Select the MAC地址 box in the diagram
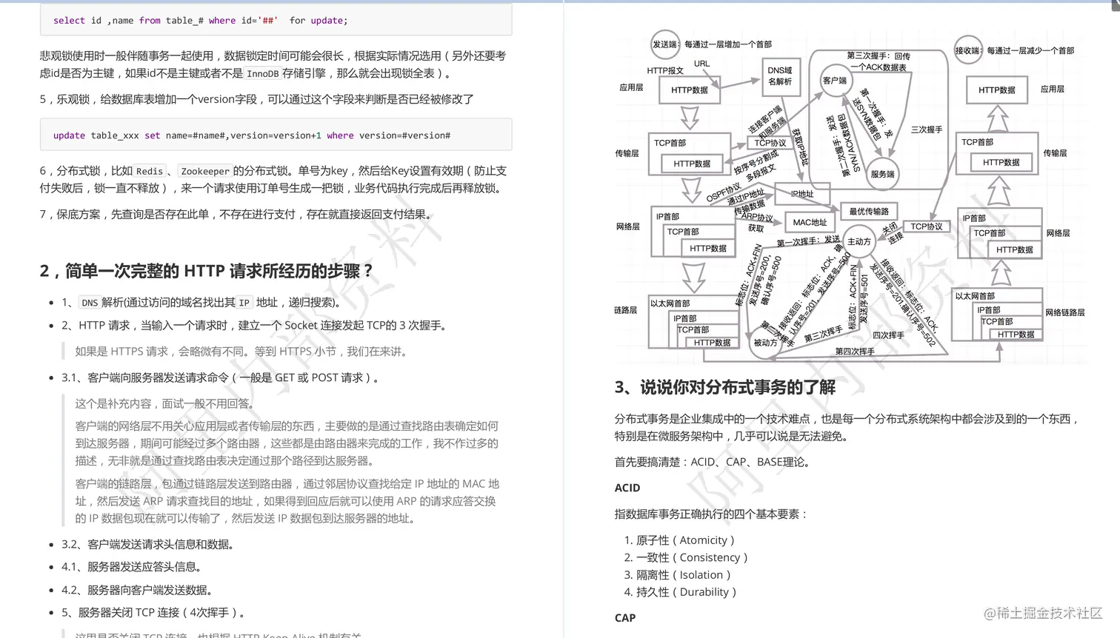Viewport: 1120px width, 638px height. 810,222
